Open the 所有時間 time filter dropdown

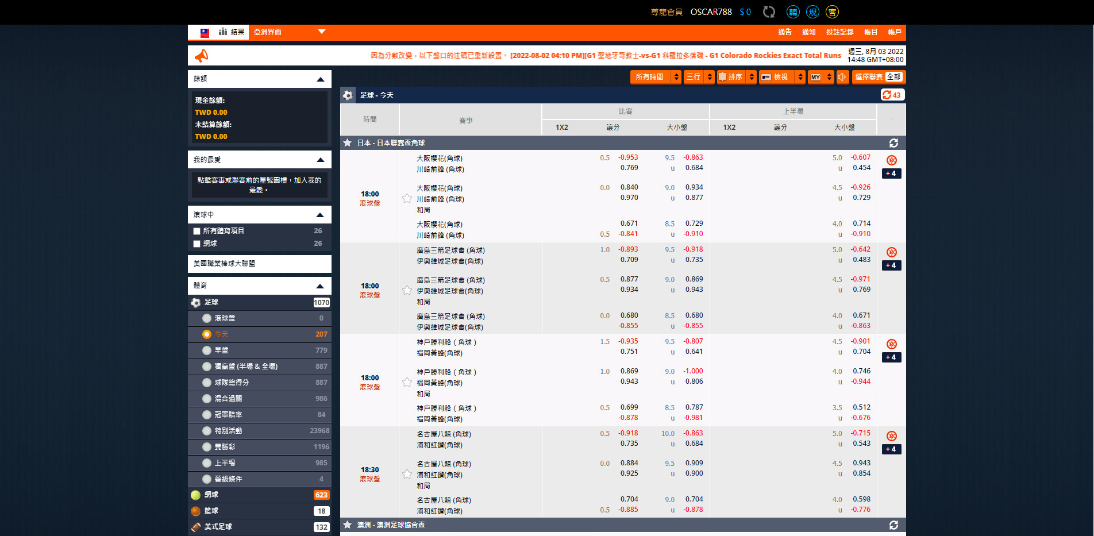point(656,77)
